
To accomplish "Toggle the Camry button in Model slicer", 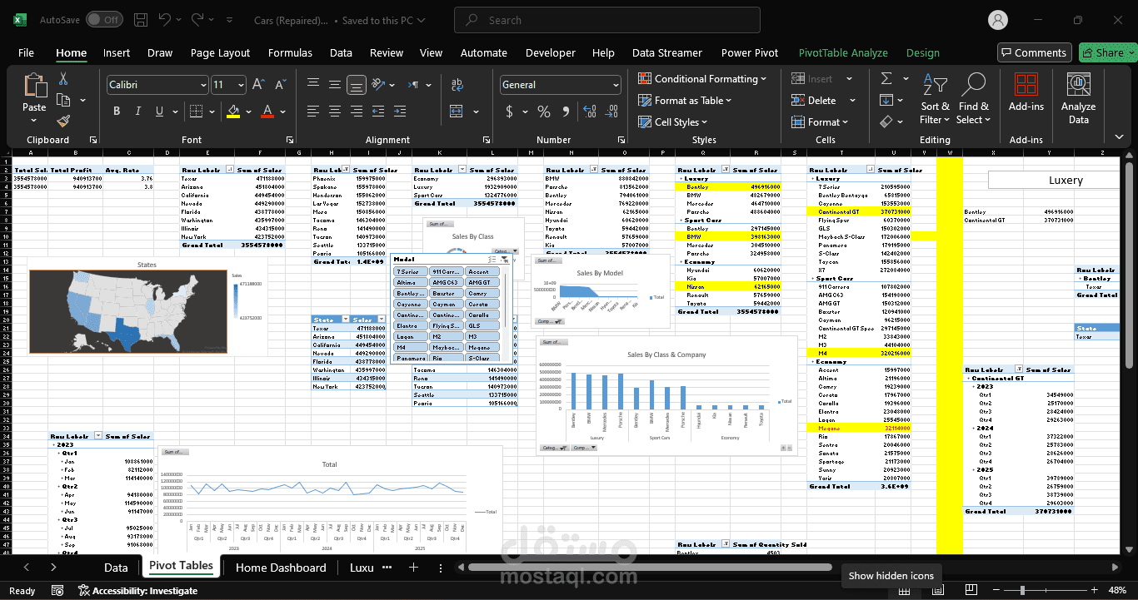I will click(482, 294).
